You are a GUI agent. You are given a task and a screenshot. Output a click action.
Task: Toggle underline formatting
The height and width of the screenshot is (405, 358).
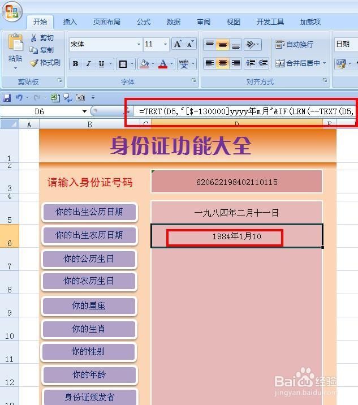coord(101,64)
